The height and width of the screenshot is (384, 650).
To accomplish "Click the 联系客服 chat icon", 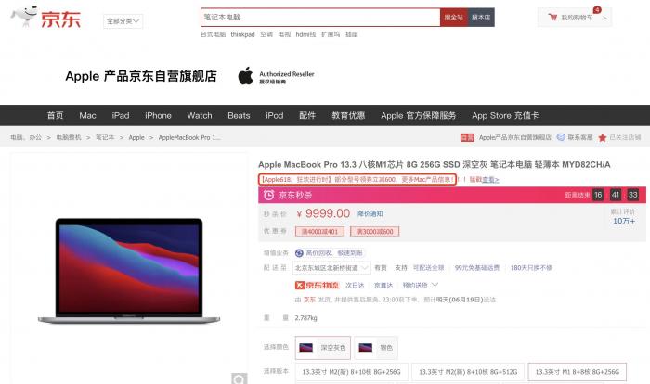I will point(561,137).
